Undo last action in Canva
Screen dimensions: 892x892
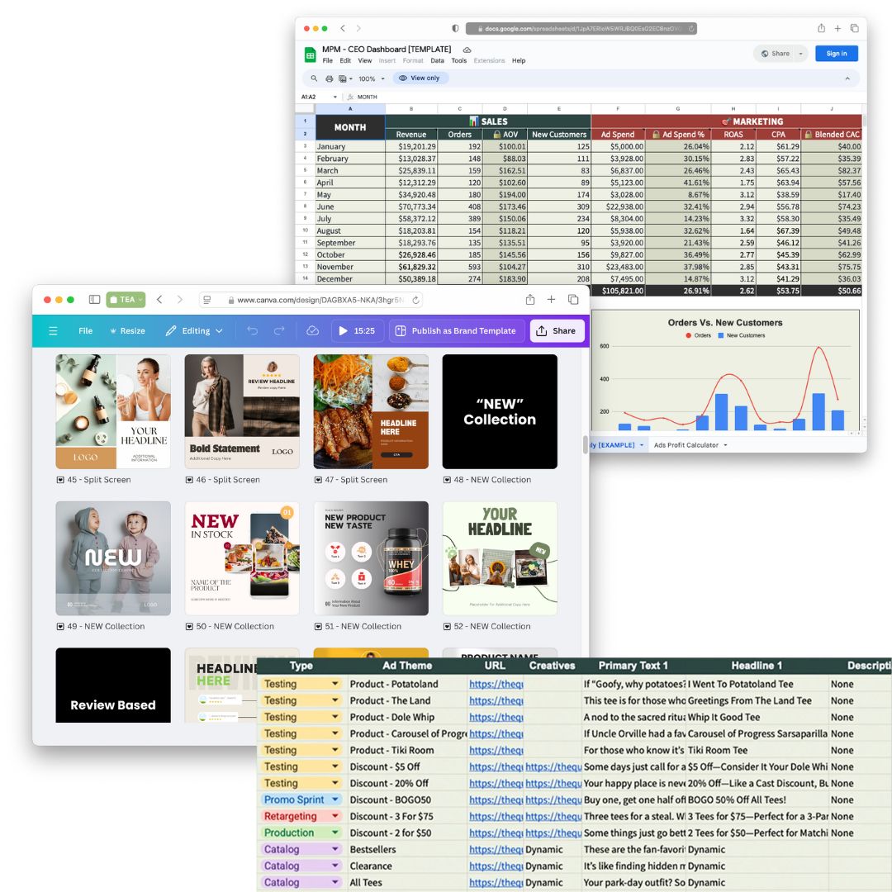(253, 330)
